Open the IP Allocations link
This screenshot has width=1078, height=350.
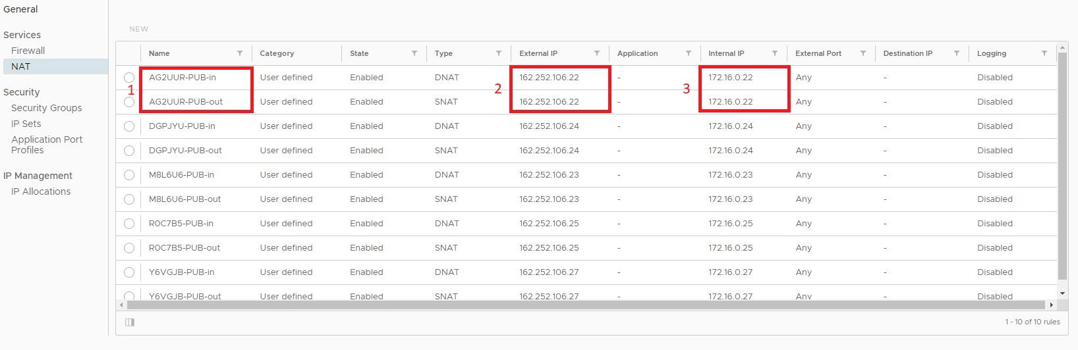(41, 191)
